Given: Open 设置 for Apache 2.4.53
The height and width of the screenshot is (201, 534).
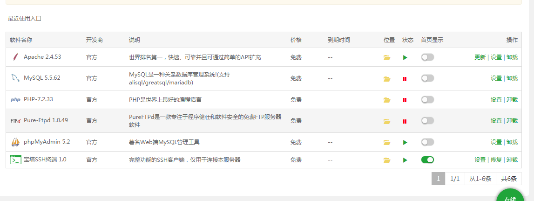Looking at the screenshot, I should [496, 57].
